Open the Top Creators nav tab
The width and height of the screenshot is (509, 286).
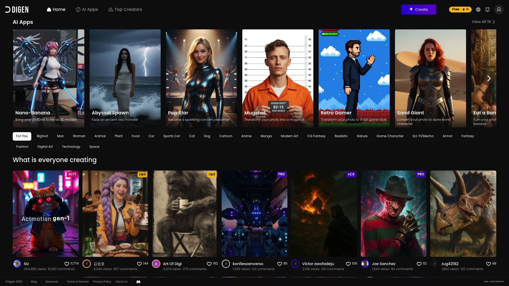point(125,10)
